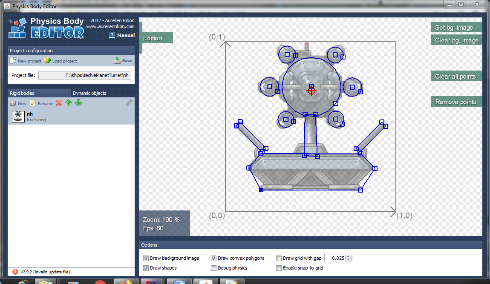Click the Save project icon
The height and width of the screenshot is (284, 490).
117,60
